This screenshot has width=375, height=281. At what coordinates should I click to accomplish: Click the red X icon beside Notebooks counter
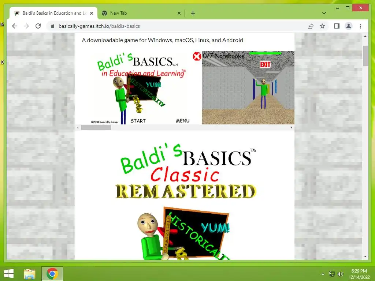pyautogui.click(x=197, y=56)
